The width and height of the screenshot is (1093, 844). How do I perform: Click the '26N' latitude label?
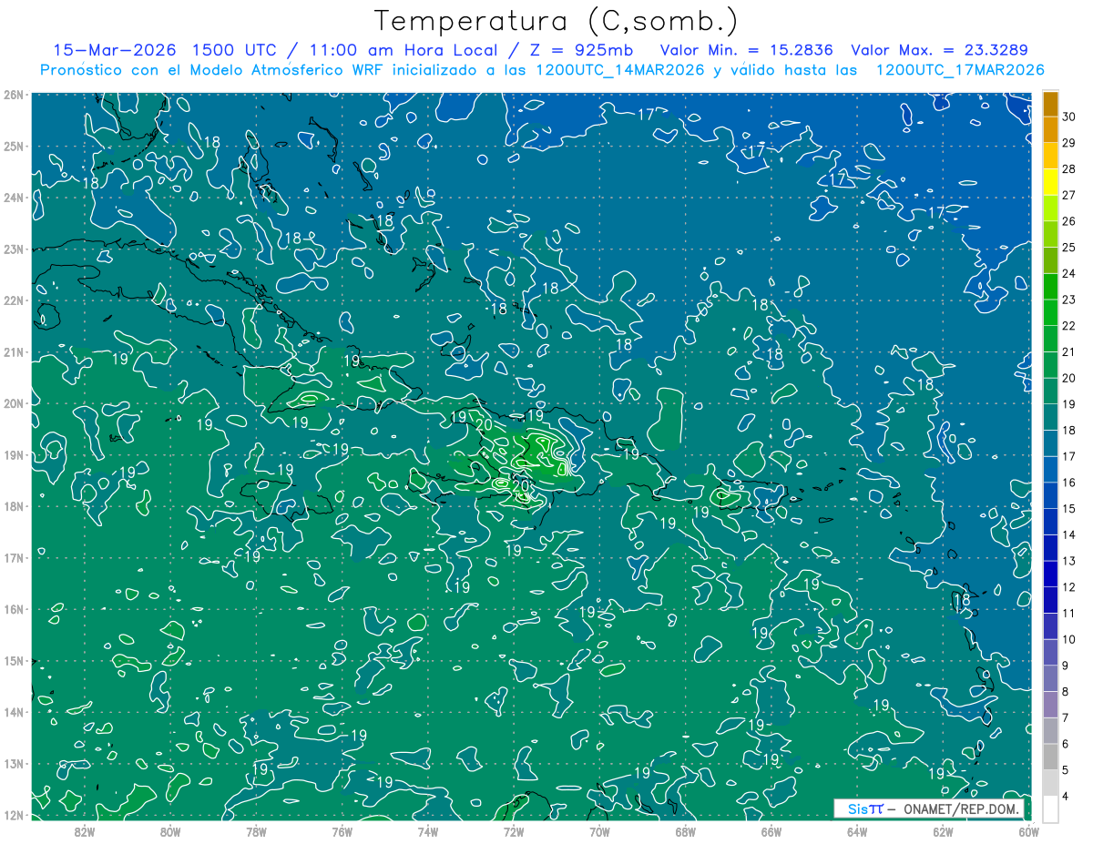tap(13, 95)
